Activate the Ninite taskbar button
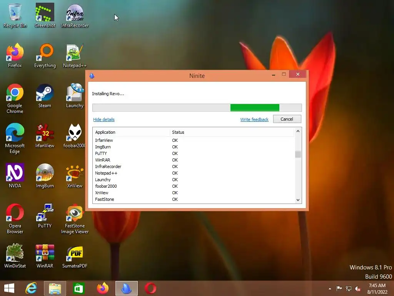The width and height of the screenshot is (394, 296). point(126,288)
